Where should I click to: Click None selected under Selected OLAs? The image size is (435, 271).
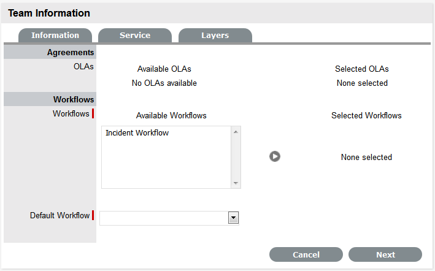pos(362,83)
